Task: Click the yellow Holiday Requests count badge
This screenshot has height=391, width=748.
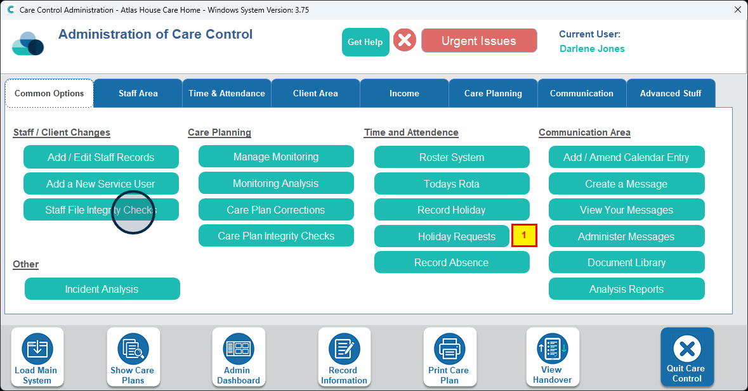Action: (524, 236)
